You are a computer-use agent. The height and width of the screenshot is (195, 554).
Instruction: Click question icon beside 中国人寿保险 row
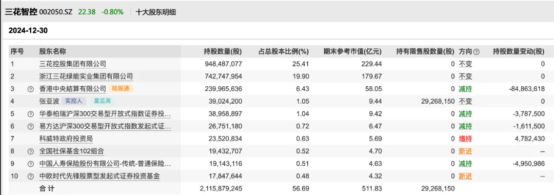[31, 164]
